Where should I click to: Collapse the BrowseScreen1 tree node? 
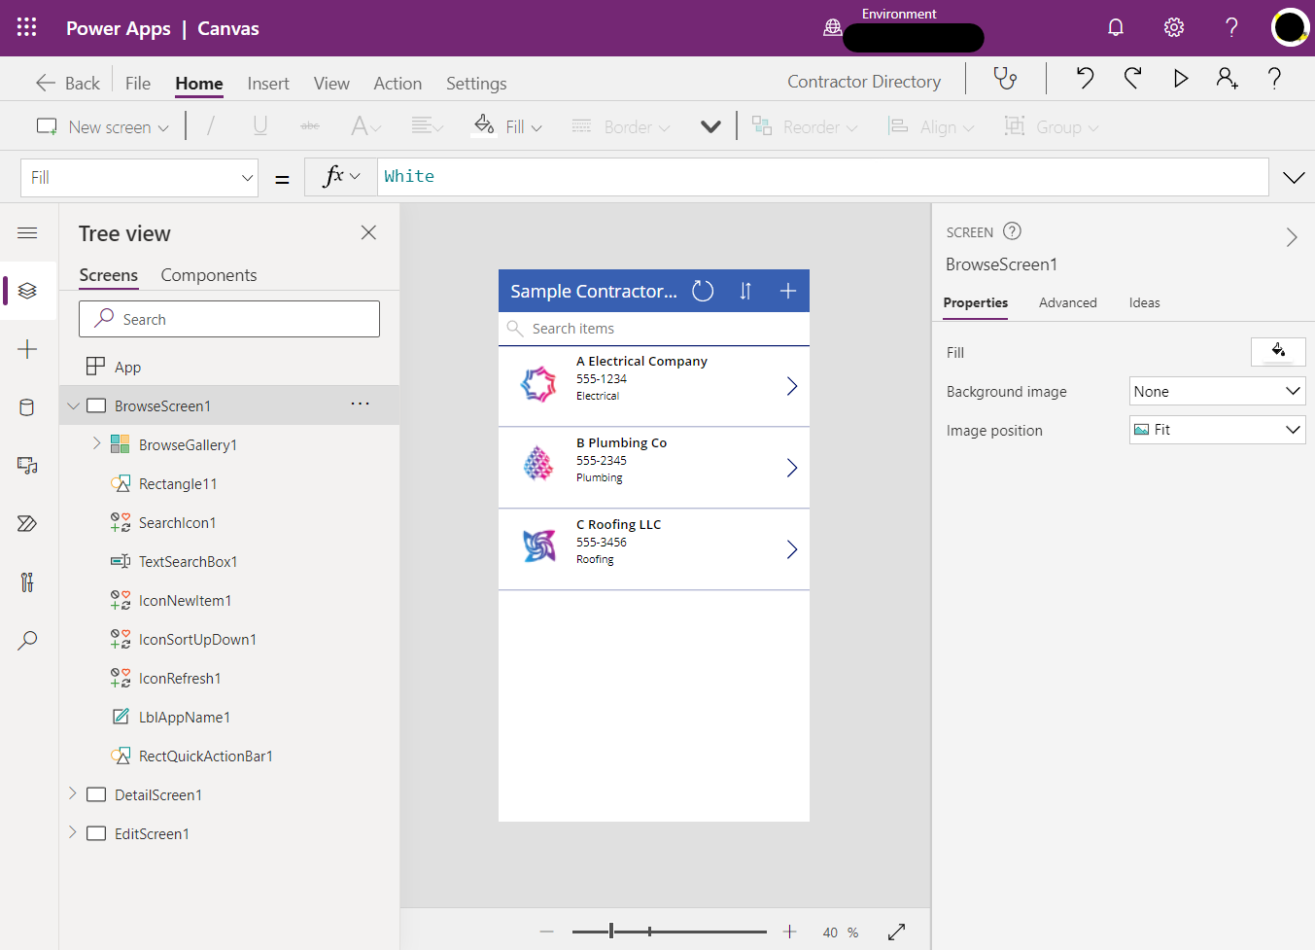[73, 405]
